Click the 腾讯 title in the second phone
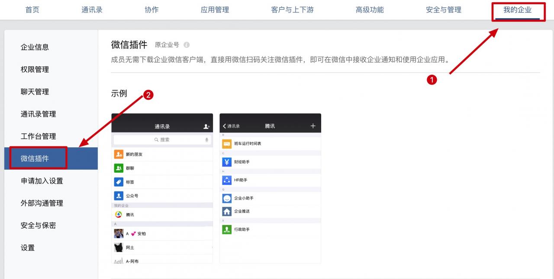554x279 pixels. [x=270, y=126]
